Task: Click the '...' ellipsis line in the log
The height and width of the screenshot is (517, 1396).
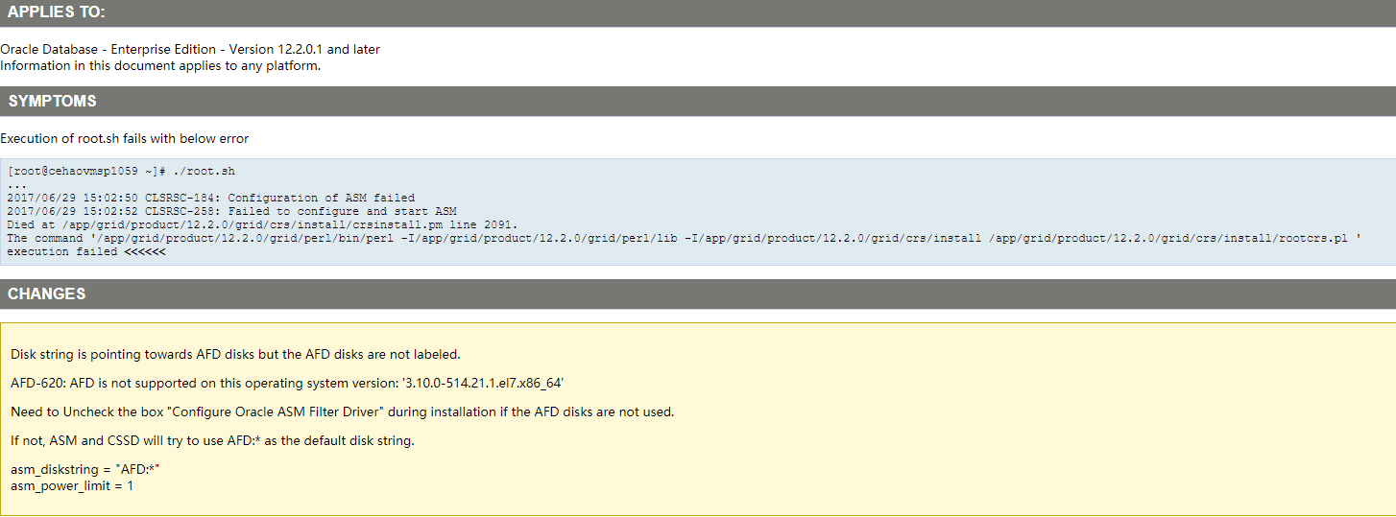Action: [16, 184]
